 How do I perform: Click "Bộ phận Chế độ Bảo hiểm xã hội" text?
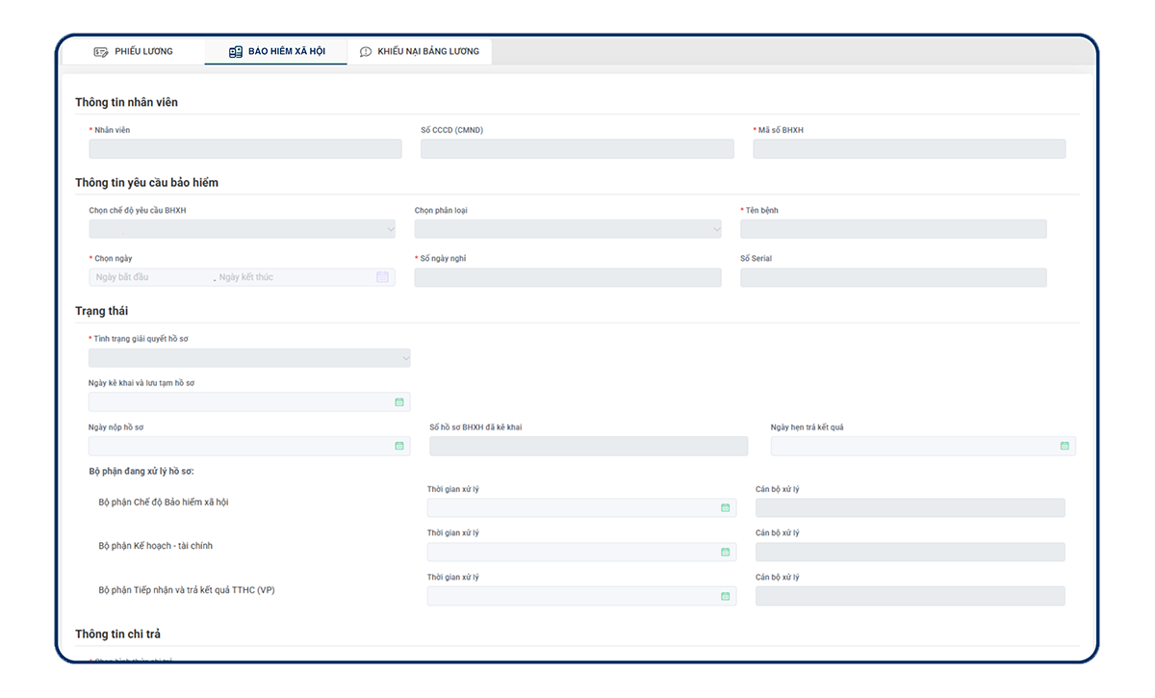click(164, 503)
